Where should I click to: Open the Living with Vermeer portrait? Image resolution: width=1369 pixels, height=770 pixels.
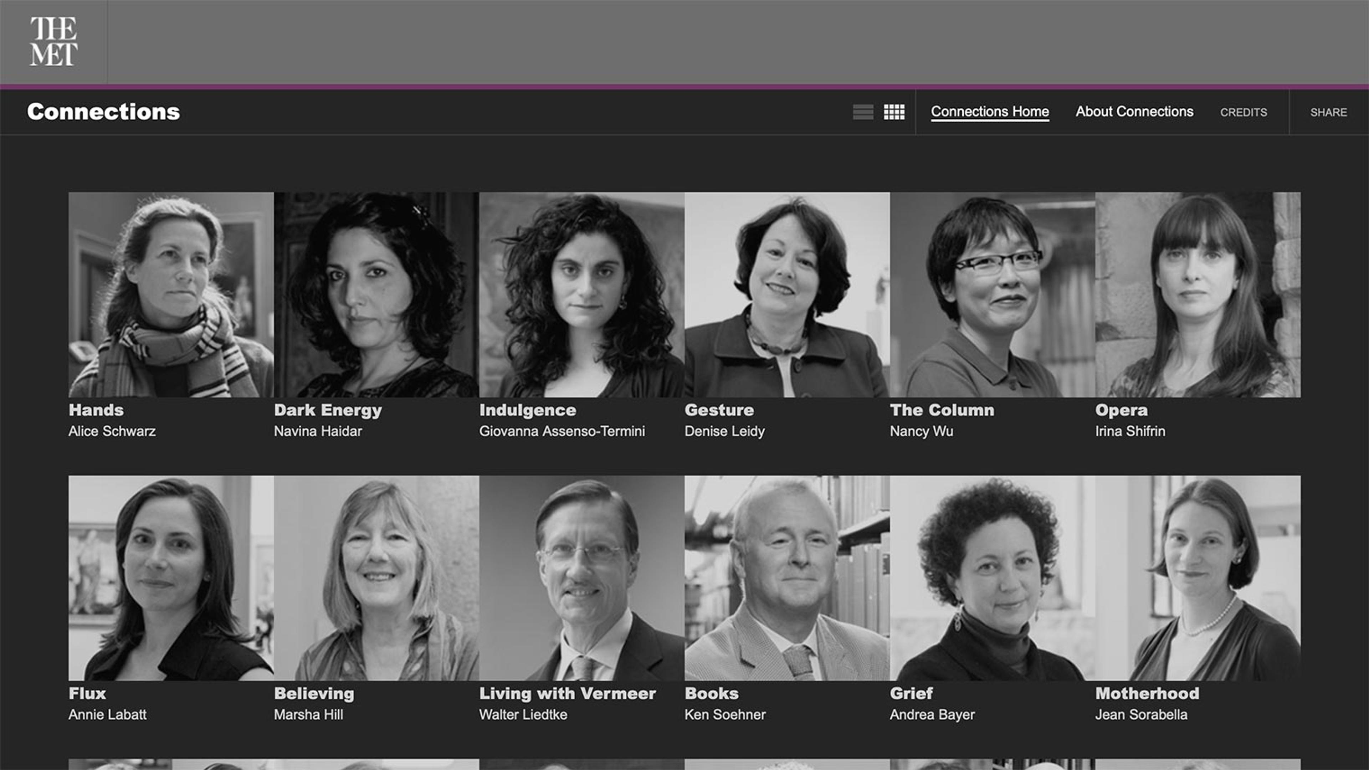[x=581, y=578]
